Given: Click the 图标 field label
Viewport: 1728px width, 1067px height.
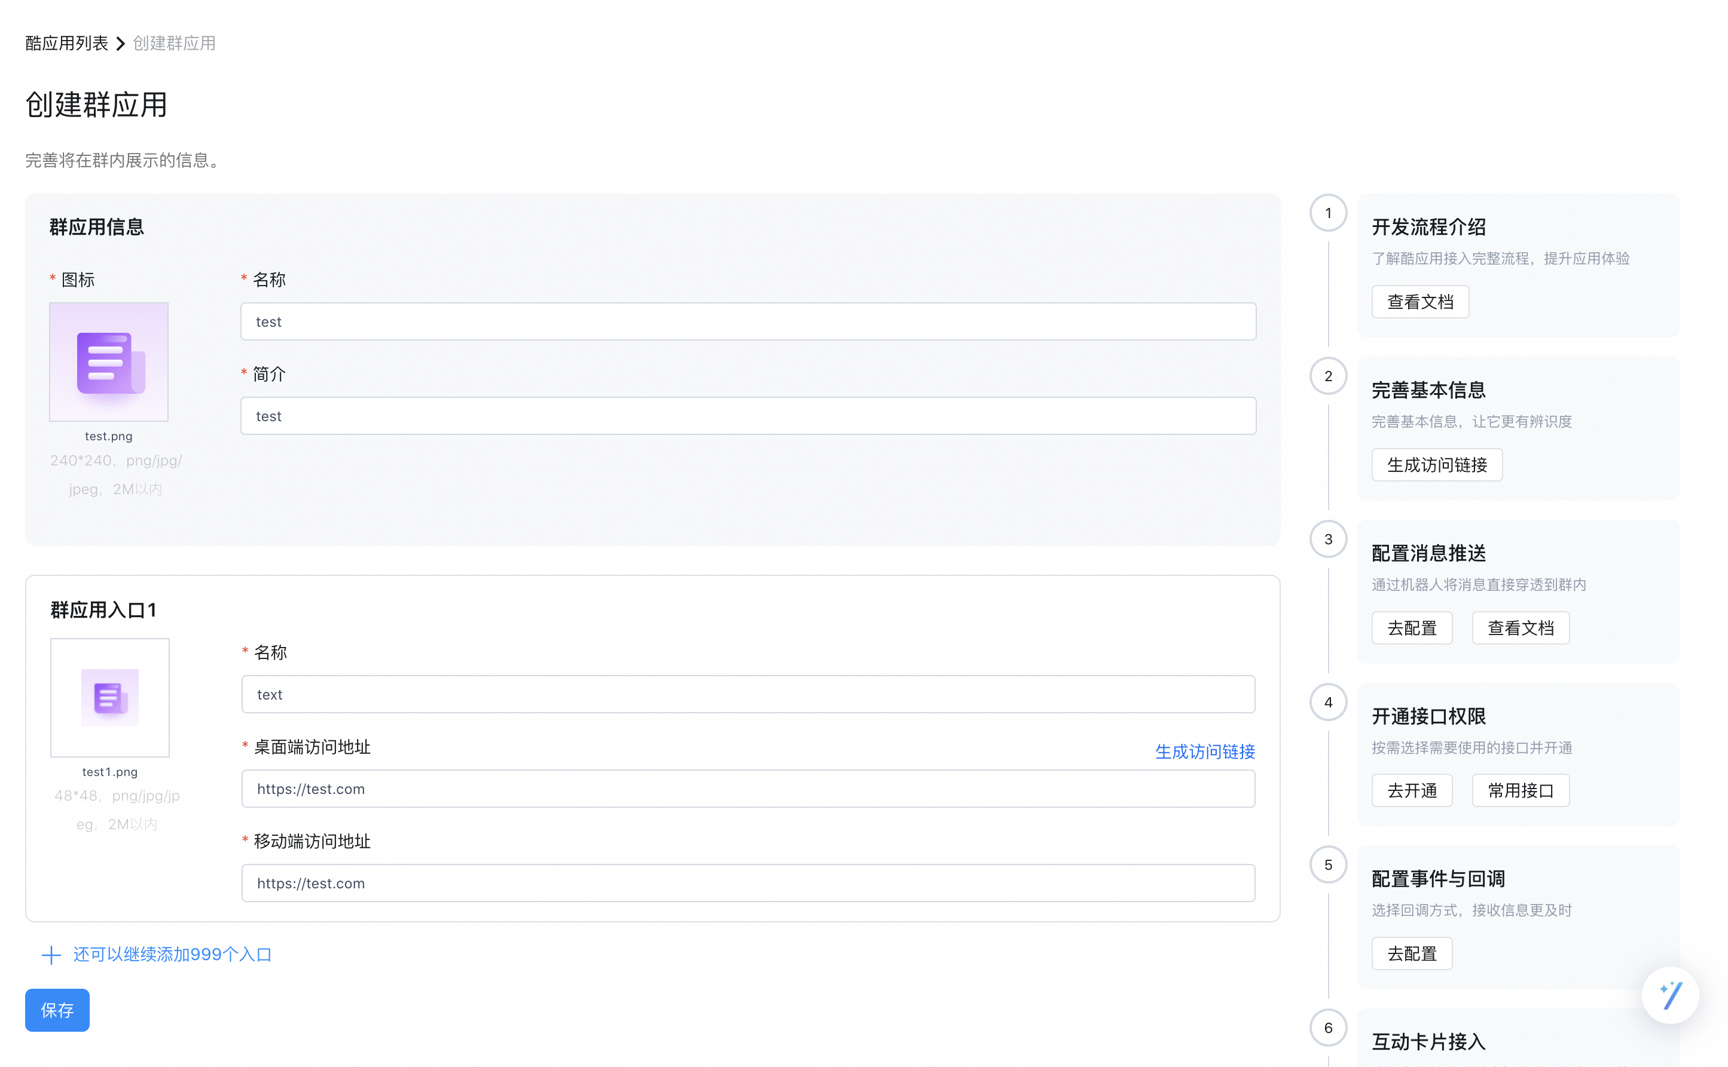Looking at the screenshot, I should (x=78, y=280).
